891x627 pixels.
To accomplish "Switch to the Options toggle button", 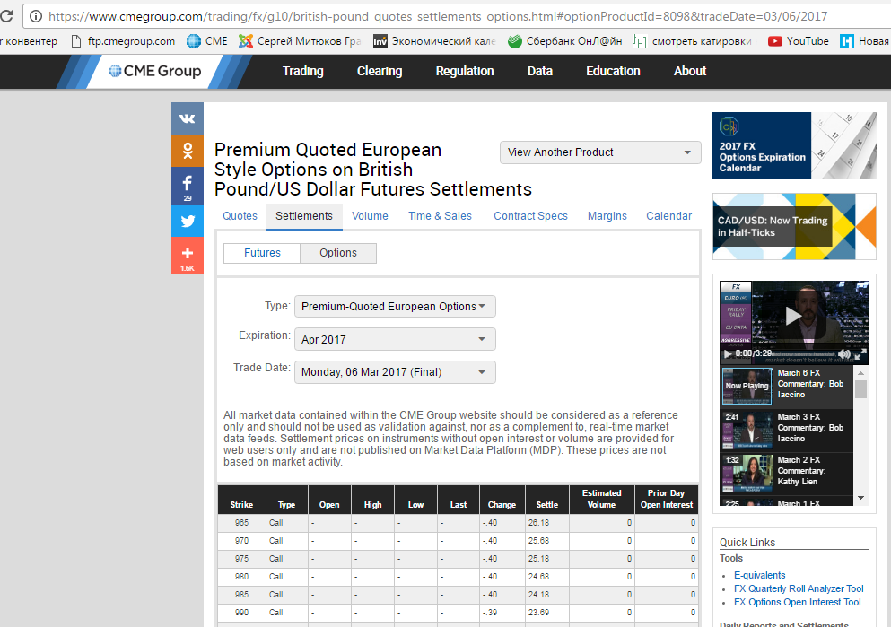I will [338, 253].
